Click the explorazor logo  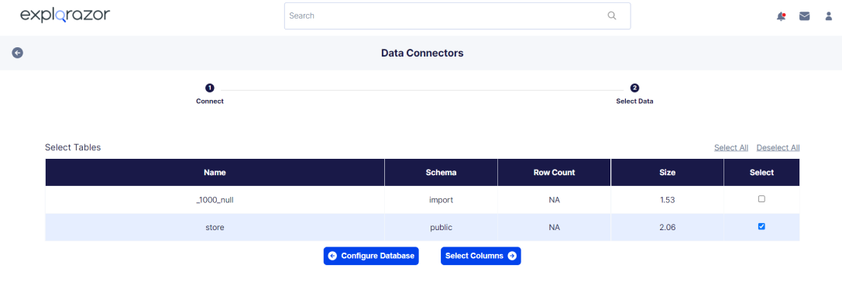click(x=65, y=15)
